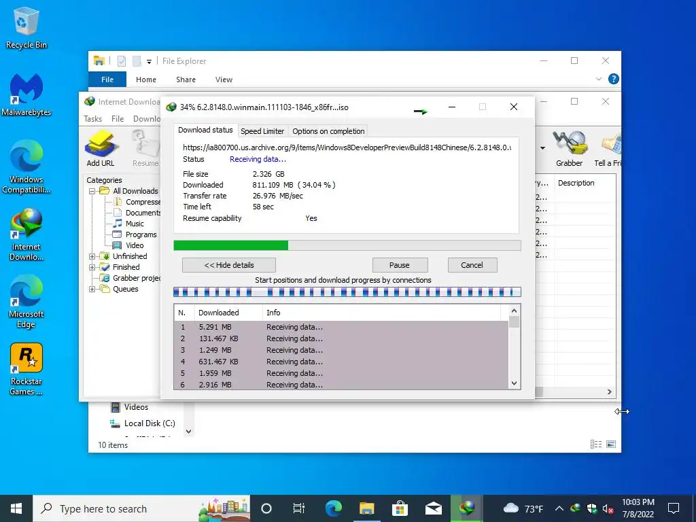
Task: Open the File menu in IDM
Action: point(118,118)
